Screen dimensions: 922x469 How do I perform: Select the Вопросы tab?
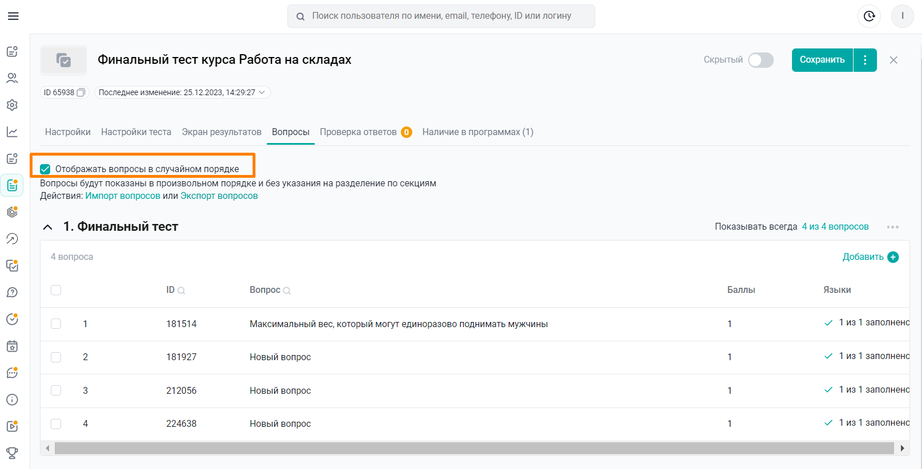[291, 132]
